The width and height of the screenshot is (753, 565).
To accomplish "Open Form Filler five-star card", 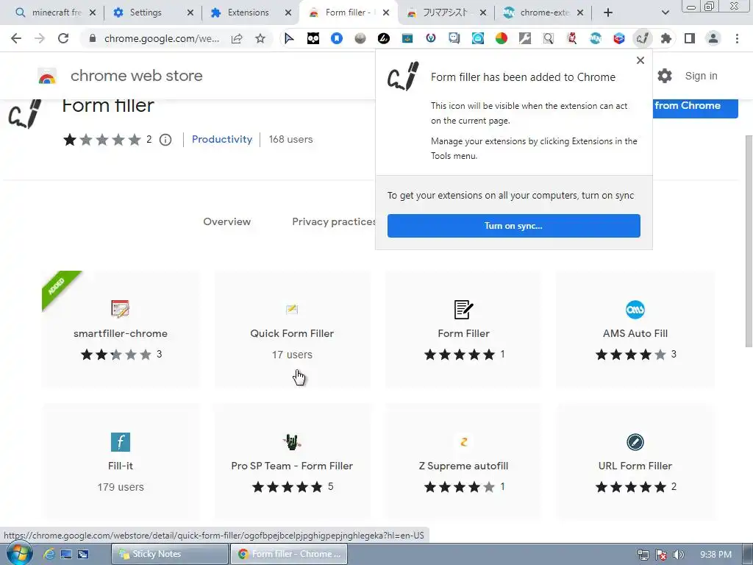I will (463, 330).
